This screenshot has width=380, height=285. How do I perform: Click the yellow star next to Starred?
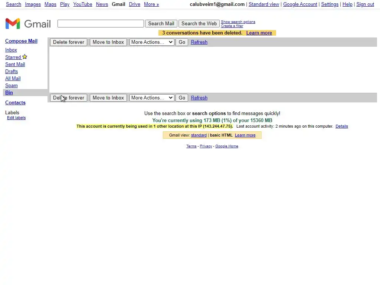25,57
